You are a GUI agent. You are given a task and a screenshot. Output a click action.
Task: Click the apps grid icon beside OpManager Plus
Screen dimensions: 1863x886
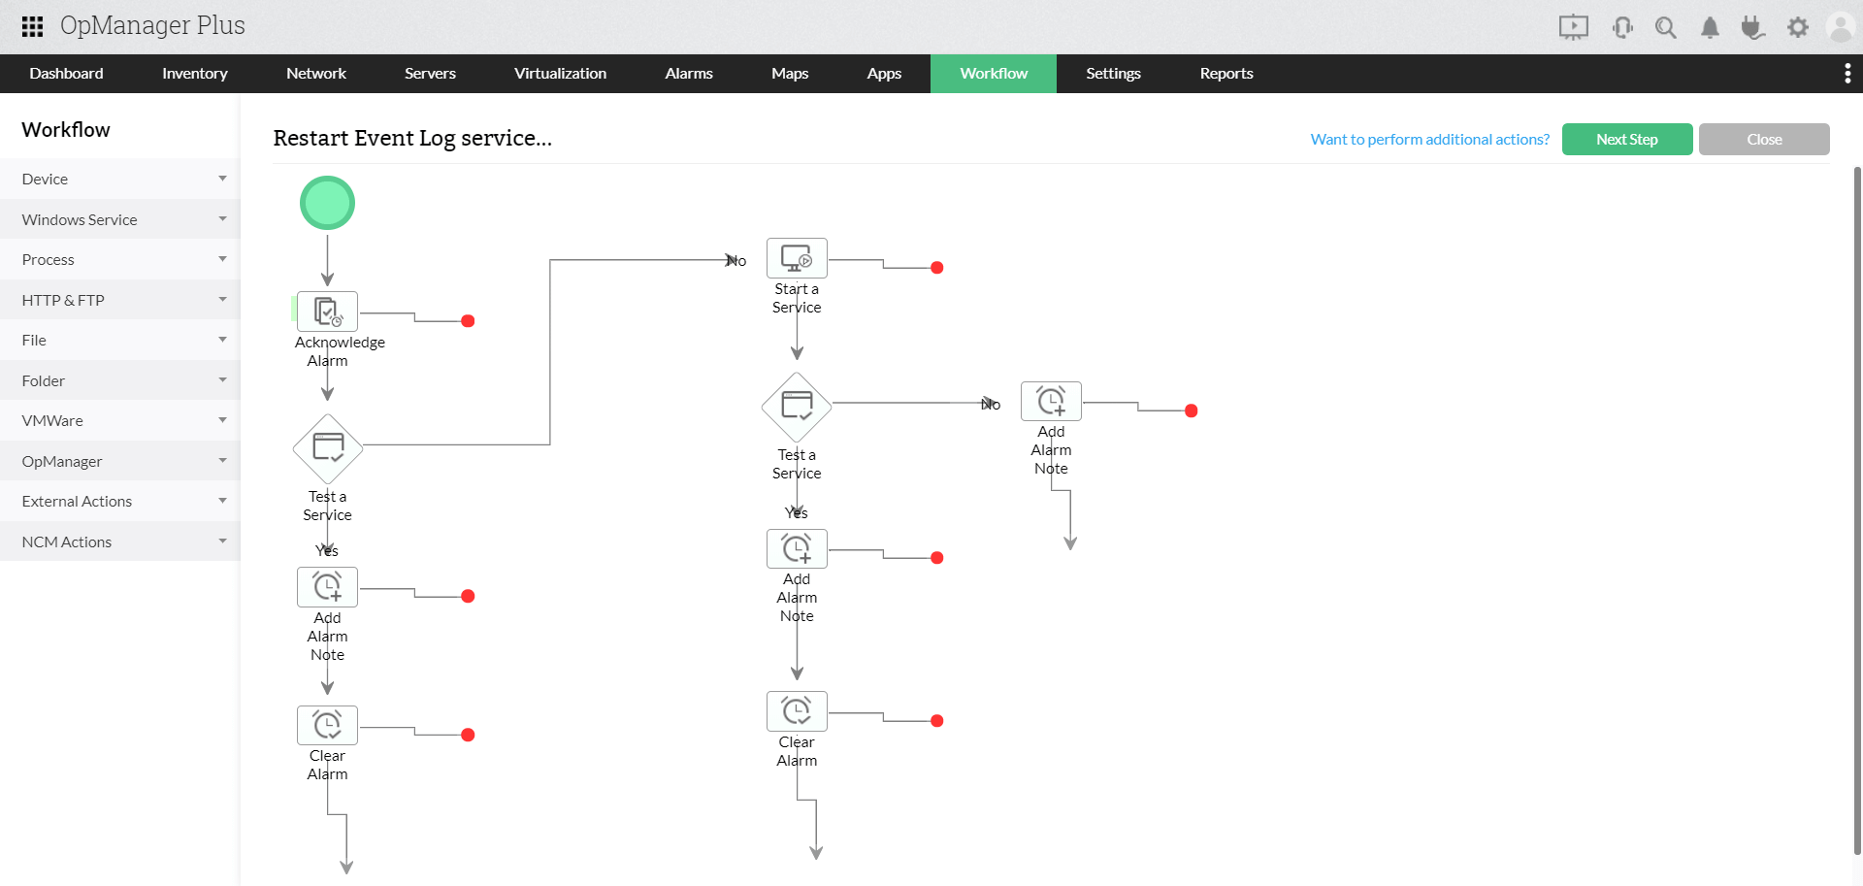[x=31, y=25]
